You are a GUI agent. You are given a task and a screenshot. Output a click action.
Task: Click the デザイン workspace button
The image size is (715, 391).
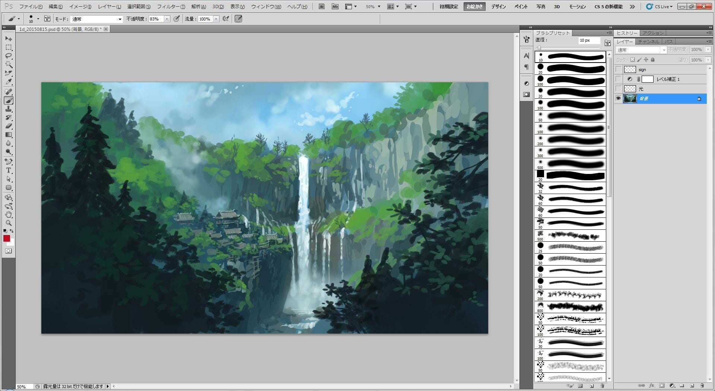(x=498, y=7)
